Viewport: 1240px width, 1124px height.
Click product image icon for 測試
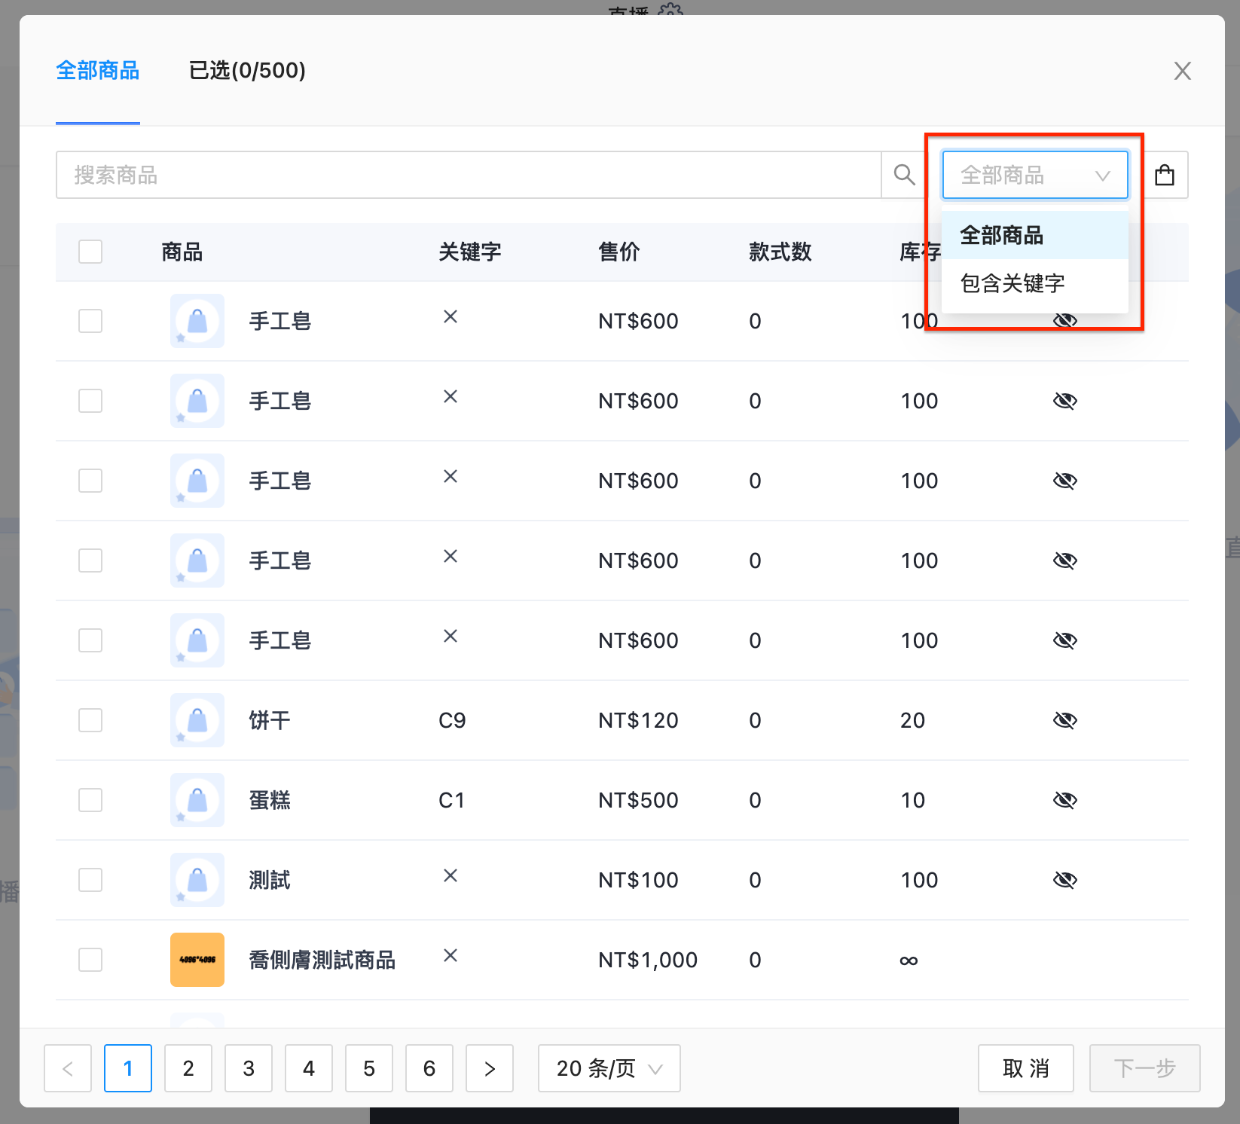(x=197, y=880)
